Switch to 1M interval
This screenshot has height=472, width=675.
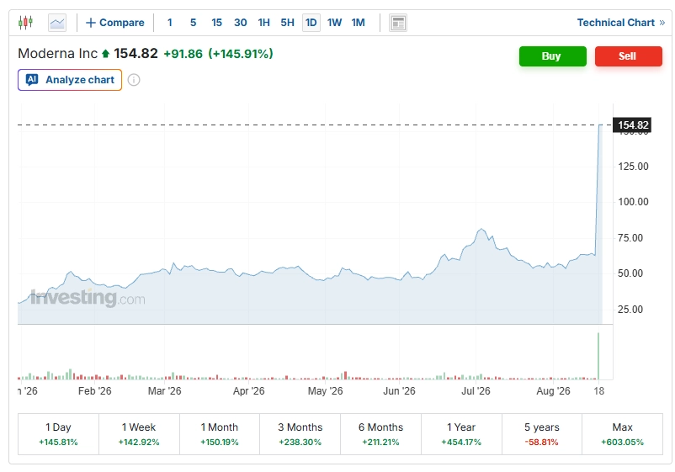pos(359,23)
